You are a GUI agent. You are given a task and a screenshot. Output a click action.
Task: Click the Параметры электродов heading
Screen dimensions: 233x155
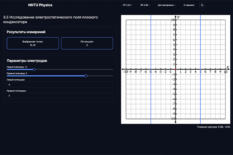[27, 61]
